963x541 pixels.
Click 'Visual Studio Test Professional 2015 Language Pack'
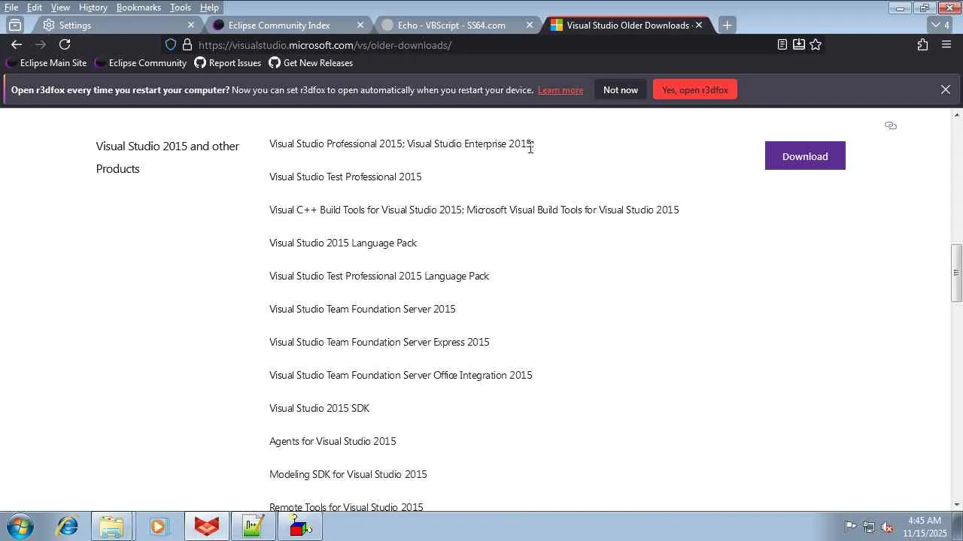(x=379, y=276)
